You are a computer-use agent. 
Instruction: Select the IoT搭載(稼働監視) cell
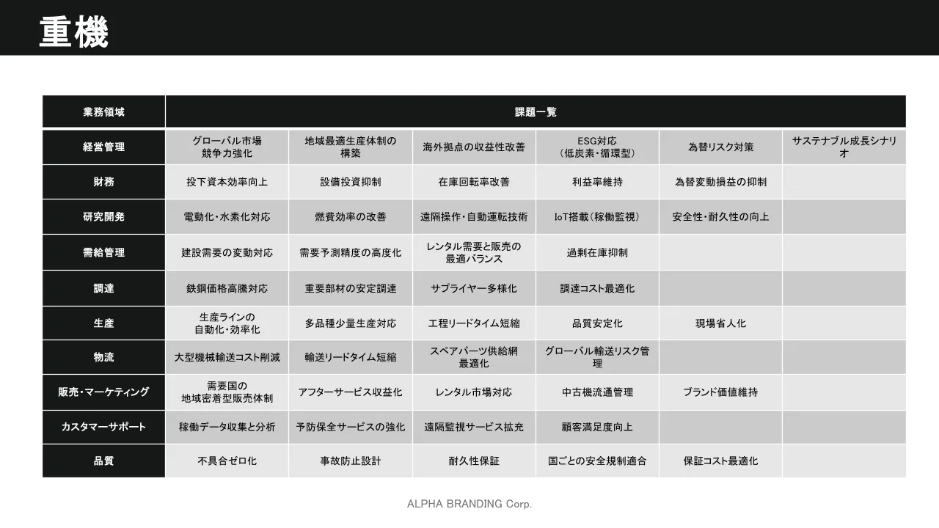click(597, 217)
